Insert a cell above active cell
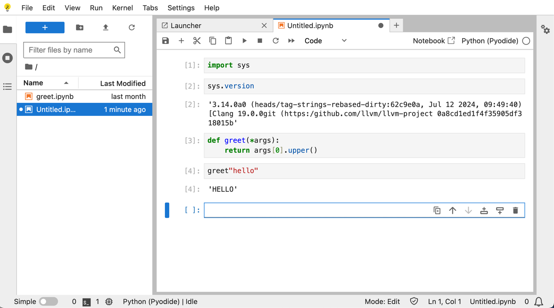This screenshot has width=554, height=308. (484, 210)
